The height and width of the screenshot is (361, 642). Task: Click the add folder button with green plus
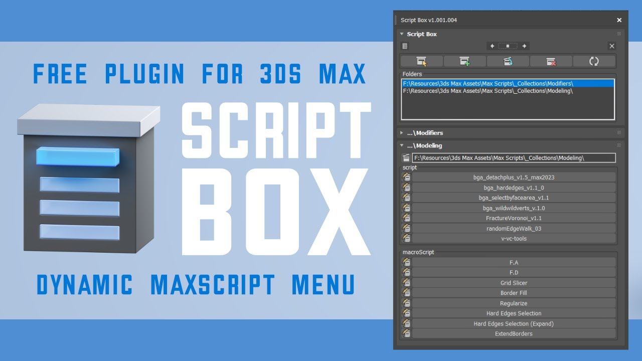point(464,61)
